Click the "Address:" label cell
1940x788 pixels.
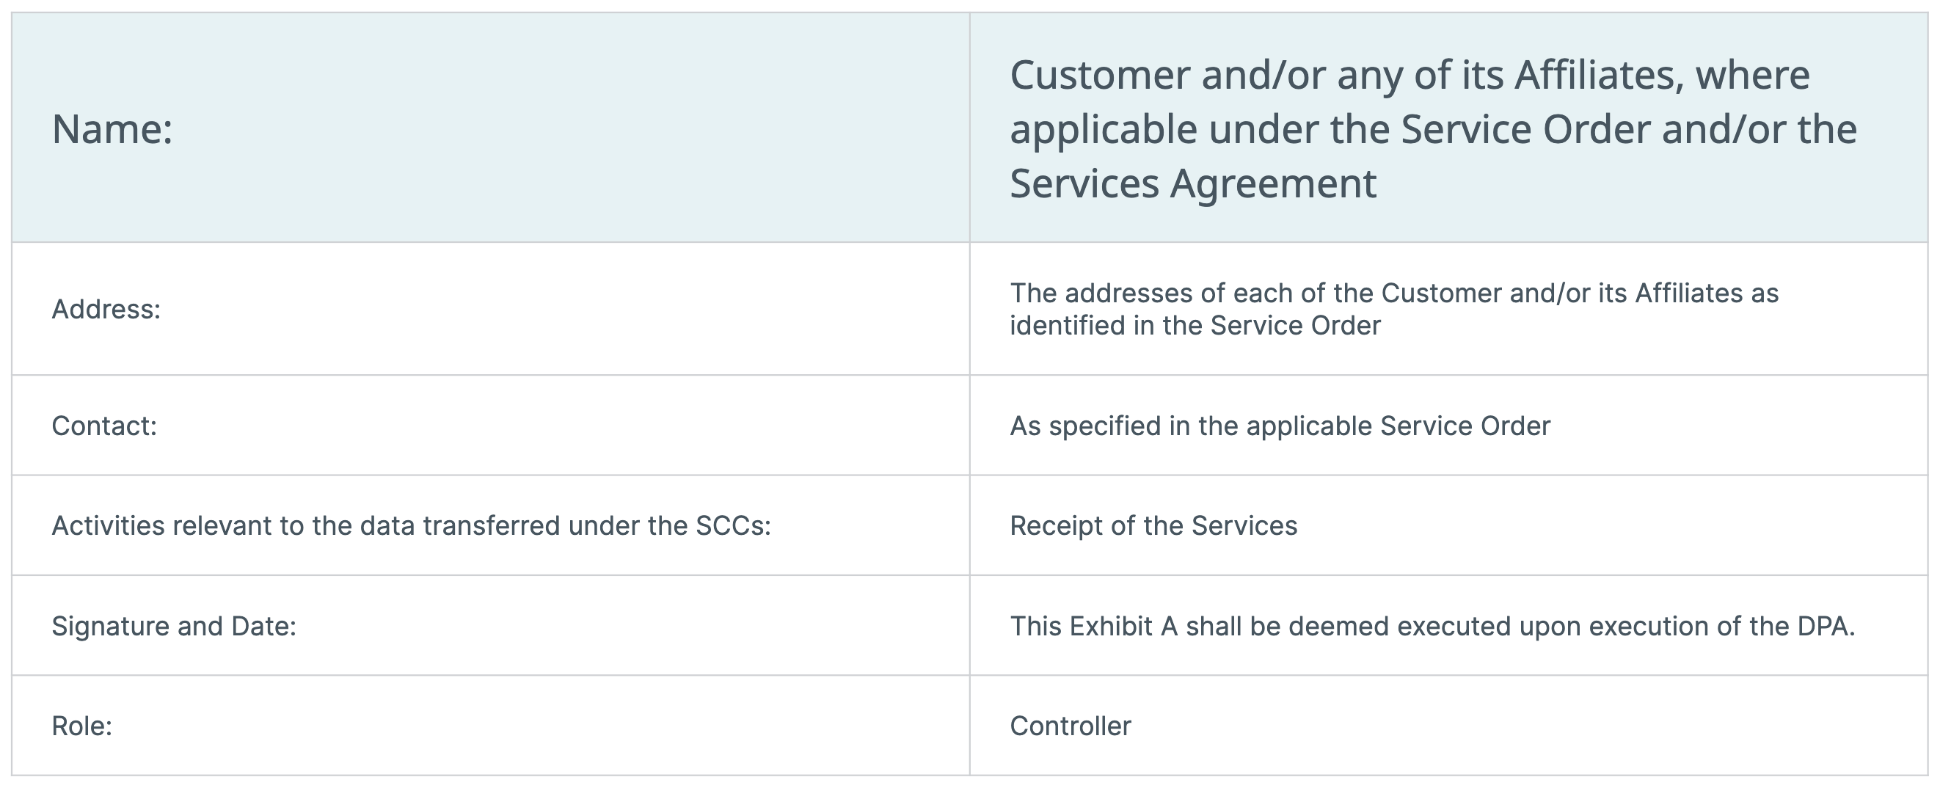(490, 309)
